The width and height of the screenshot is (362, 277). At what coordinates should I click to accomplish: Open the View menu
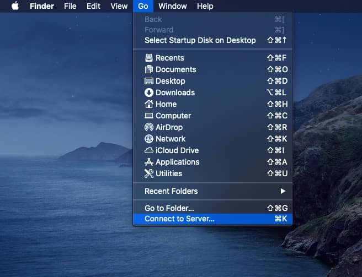click(x=119, y=6)
